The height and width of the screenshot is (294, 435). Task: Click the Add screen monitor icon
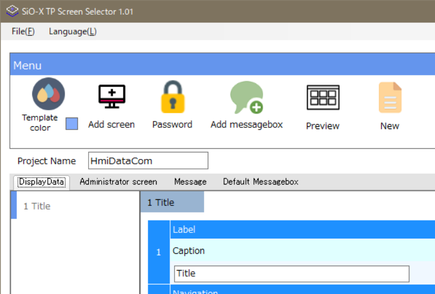[112, 96]
